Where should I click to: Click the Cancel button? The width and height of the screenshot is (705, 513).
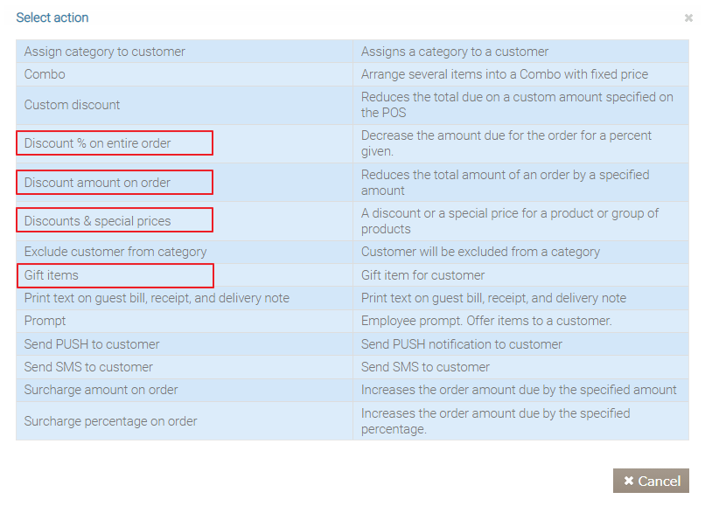pos(651,481)
